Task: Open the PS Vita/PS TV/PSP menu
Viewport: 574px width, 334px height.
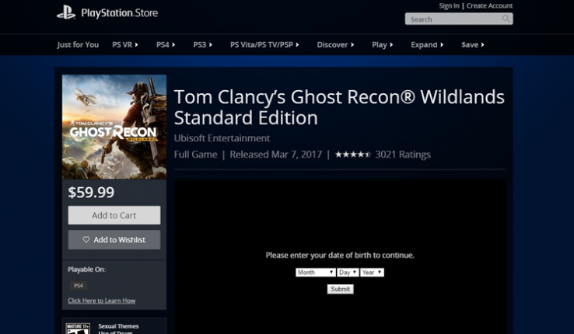Action: click(x=264, y=44)
